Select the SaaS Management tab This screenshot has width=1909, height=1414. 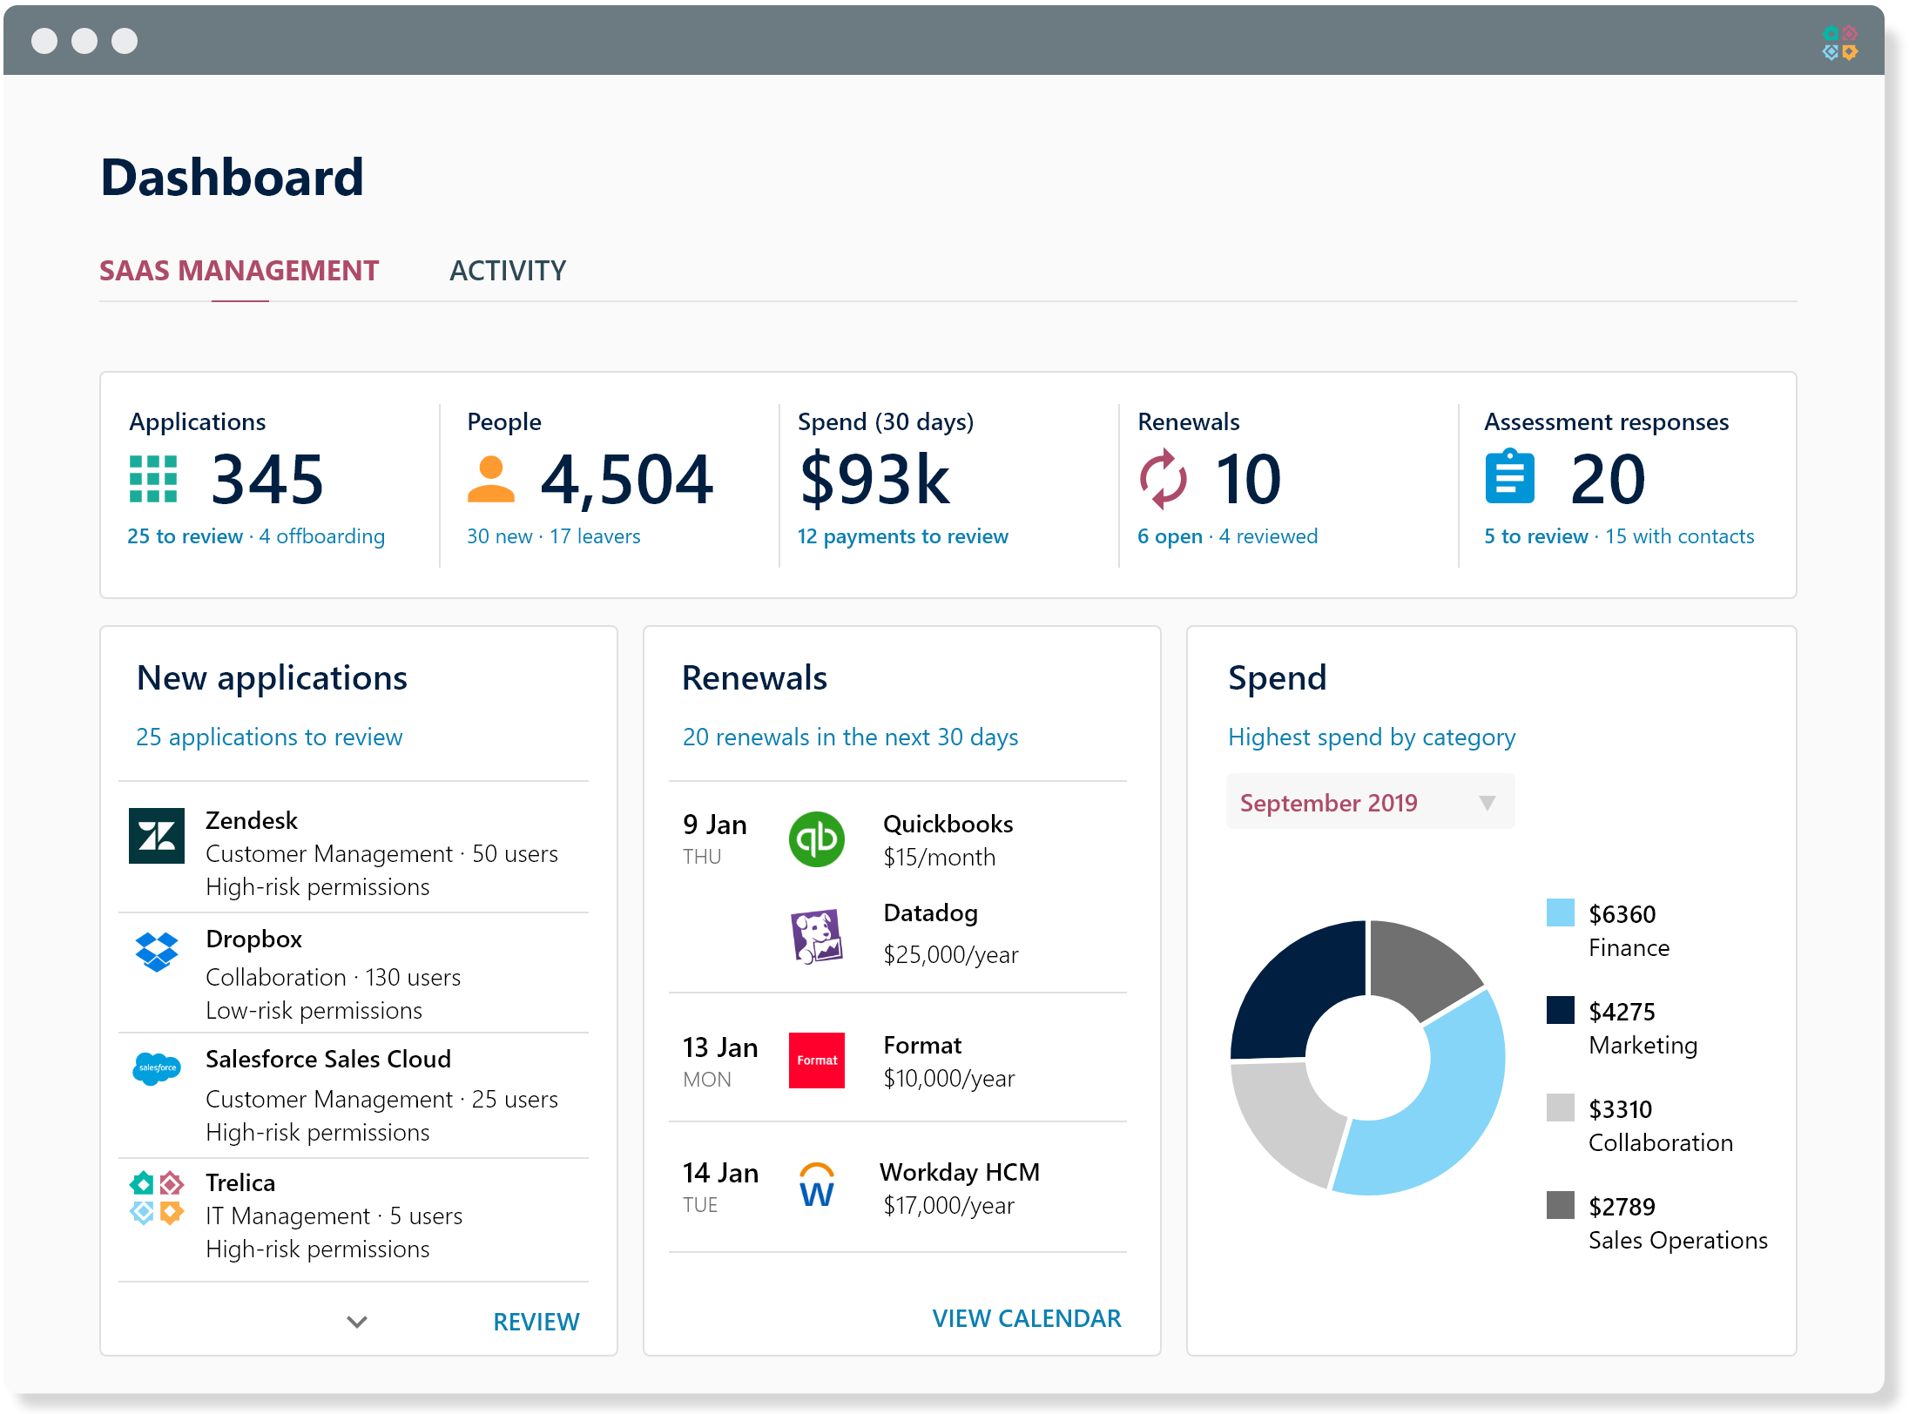click(239, 271)
